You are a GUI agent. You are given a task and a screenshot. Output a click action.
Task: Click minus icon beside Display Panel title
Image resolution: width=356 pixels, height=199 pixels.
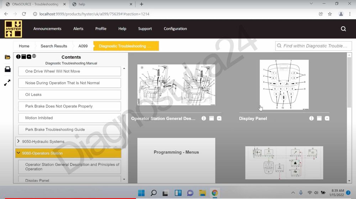(327, 118)
